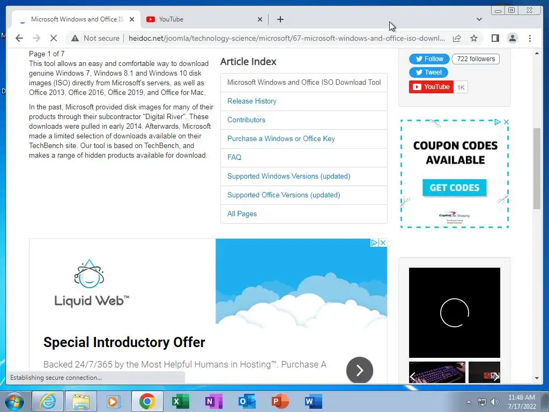The image size is (549, 412).
Task: Show the next video thumbnails
Action: point(496,376)
